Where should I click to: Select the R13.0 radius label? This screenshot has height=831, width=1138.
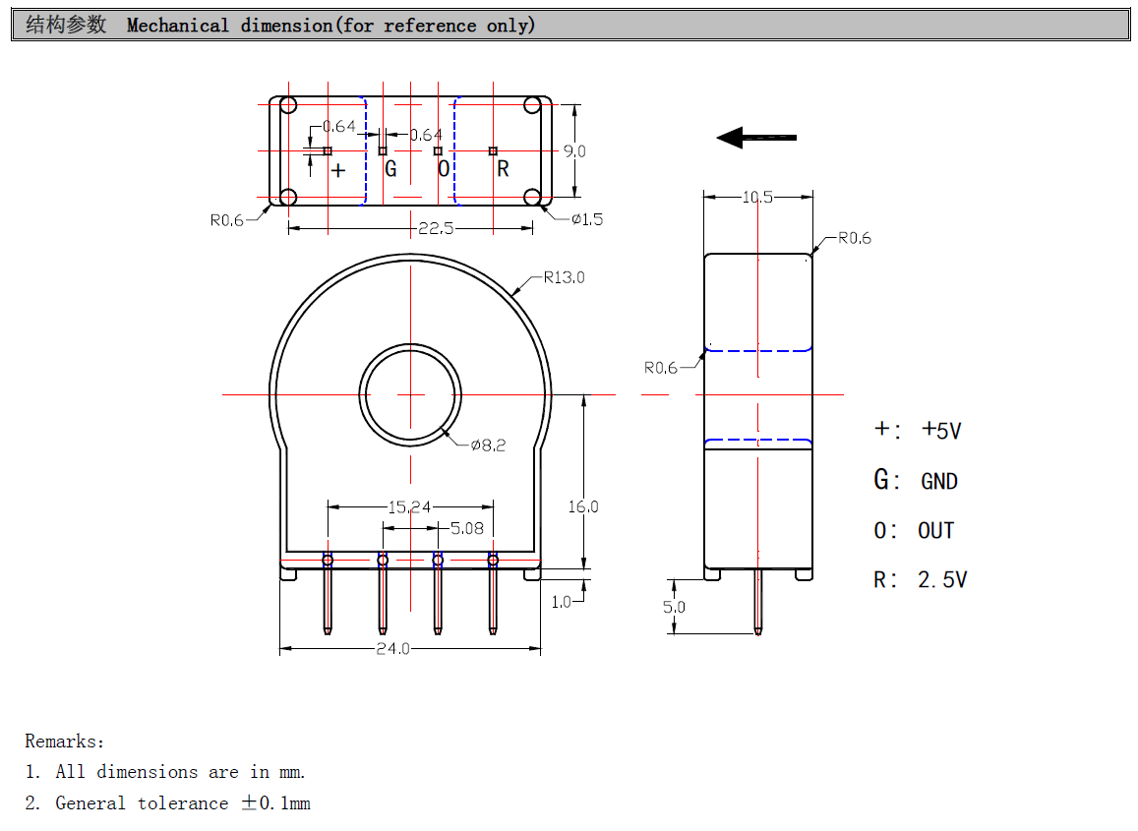click(x=564, y=277)
